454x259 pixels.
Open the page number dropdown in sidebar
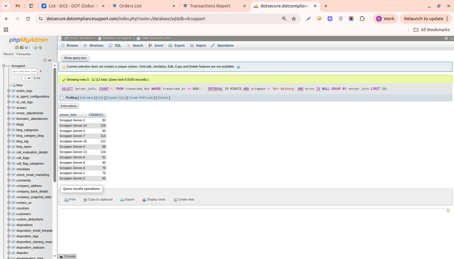pyautogui.click(x=27, y=78)
